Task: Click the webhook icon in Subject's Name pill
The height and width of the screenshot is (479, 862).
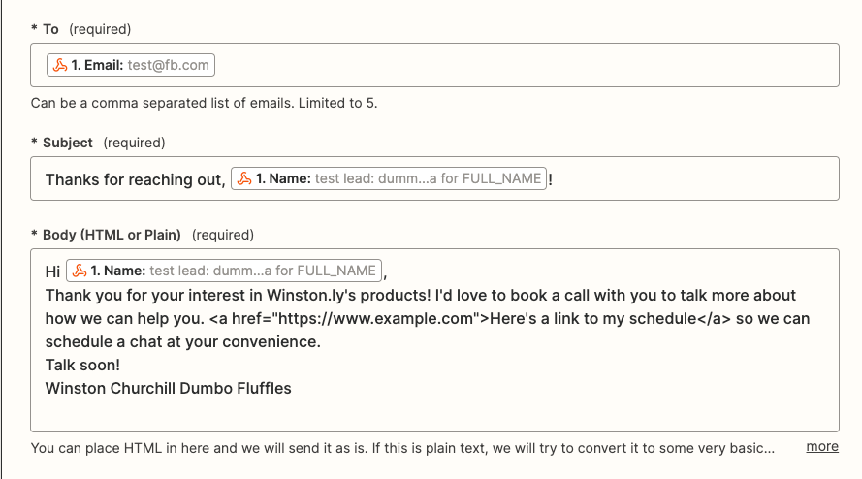Action: click(244, 178)
